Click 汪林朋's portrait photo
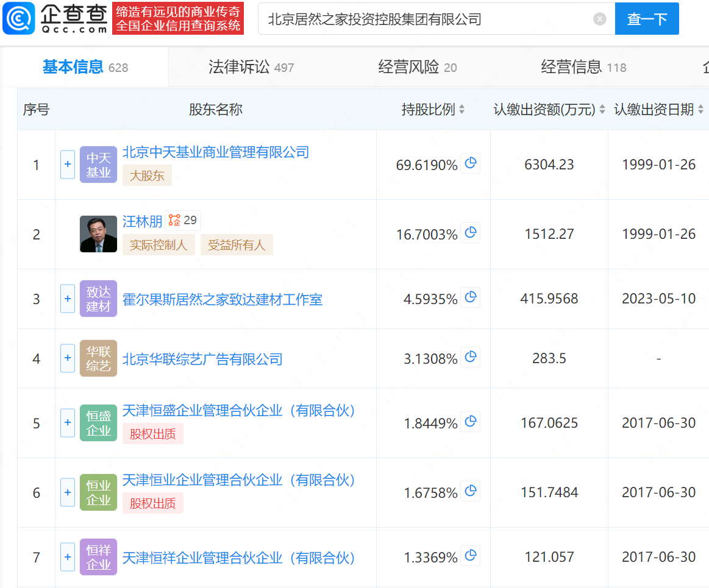Screen dimensions: 709x588 tap(99, 234)
